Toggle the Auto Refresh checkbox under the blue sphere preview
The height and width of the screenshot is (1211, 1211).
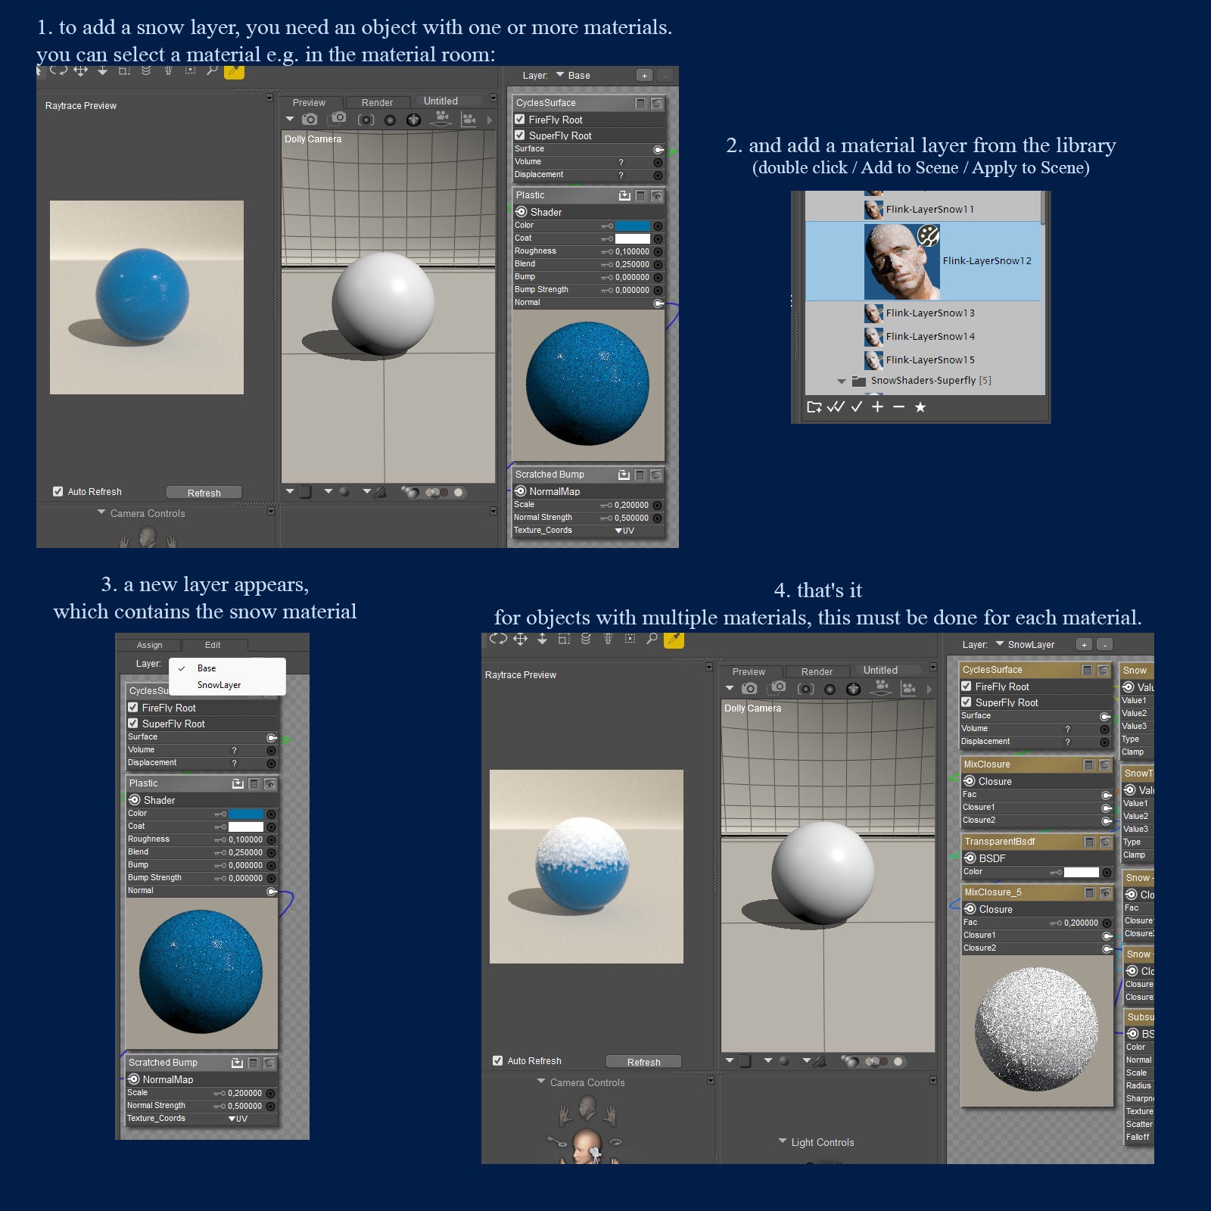click(x=58, y=492)
